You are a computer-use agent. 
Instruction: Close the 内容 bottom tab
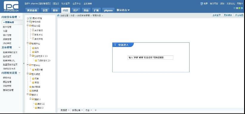tap(91, 110)
